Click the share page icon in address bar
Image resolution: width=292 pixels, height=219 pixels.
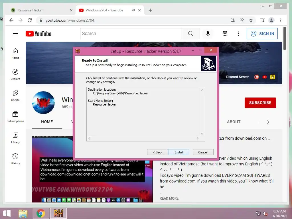coord(242,20)
